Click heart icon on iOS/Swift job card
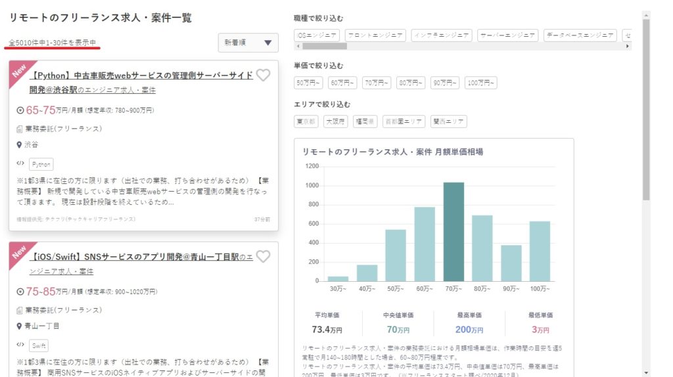The image size is (673, 377). tap(263, 257)
